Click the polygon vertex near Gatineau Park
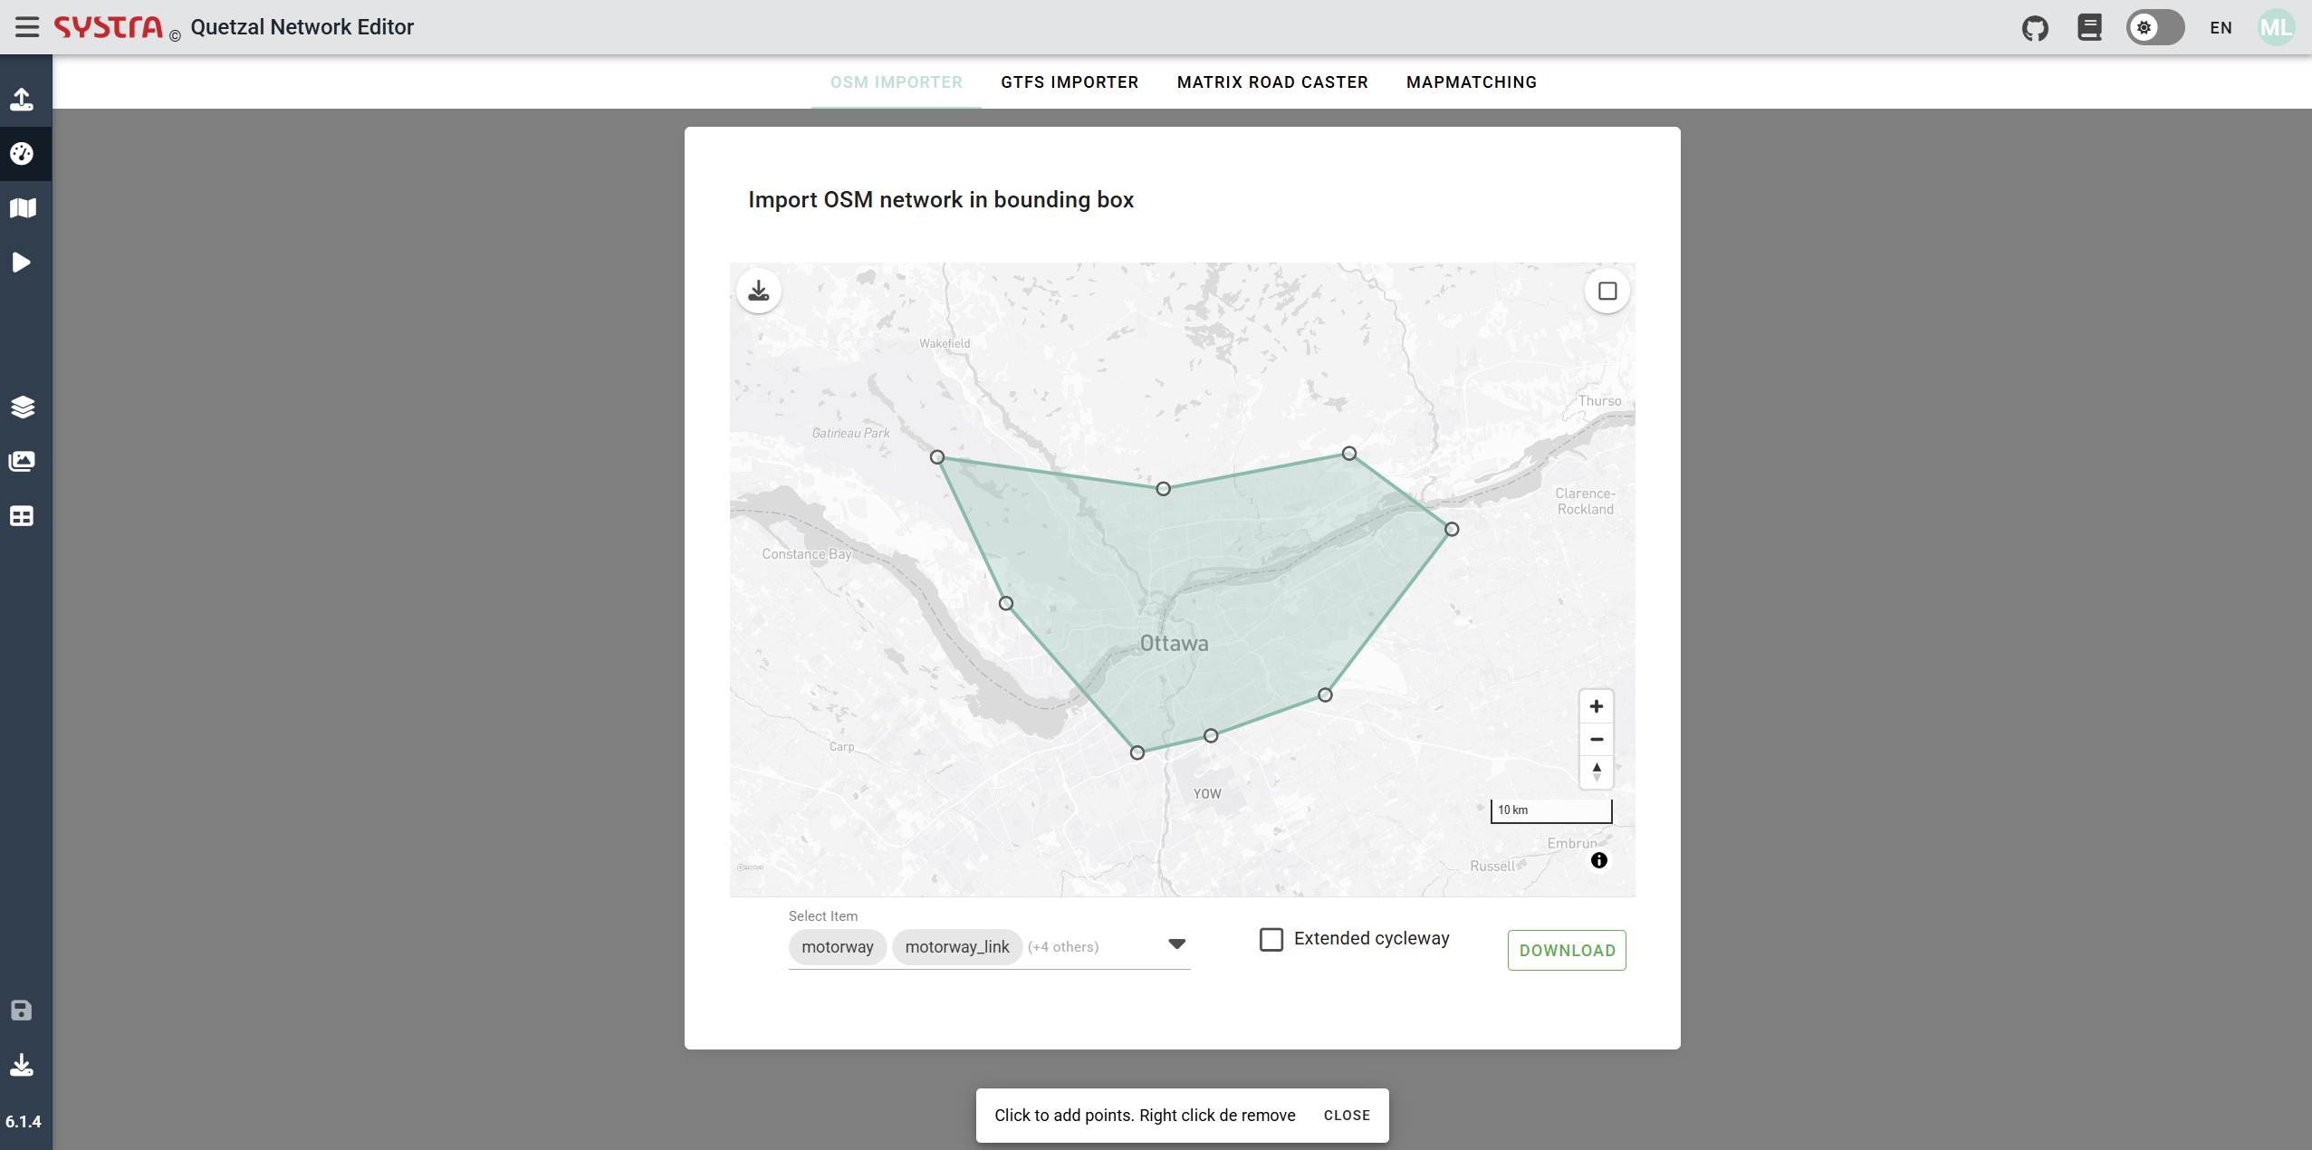This screenshot has height=1150, width=2312. coord(937,457)
